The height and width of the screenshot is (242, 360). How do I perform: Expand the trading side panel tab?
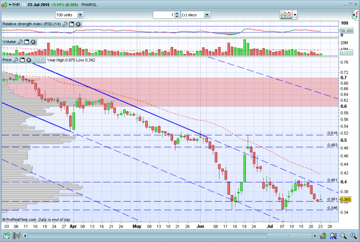tap(355, 15)
